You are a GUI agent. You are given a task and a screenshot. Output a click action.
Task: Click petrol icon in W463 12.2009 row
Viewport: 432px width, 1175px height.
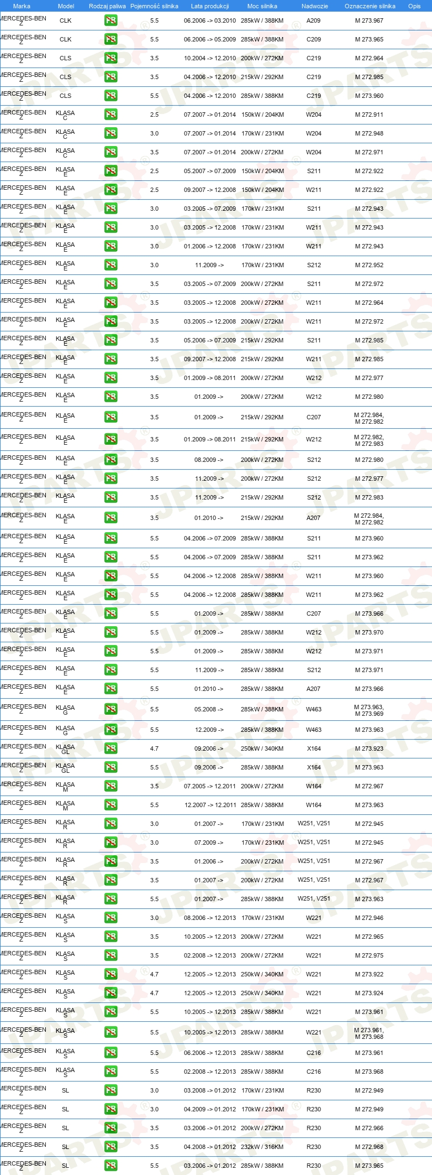click(110, 730)
